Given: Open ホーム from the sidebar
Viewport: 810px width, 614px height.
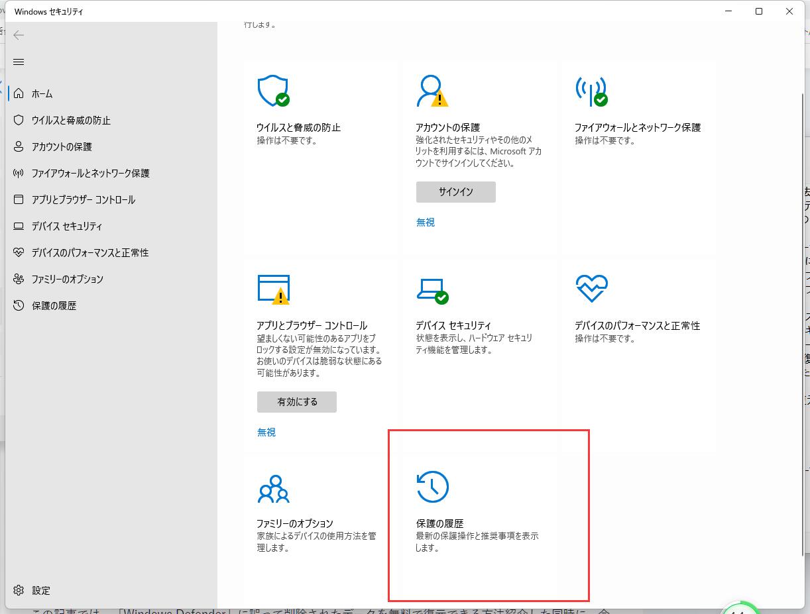Looking at the screenshot, I should (x=42, y=93).
